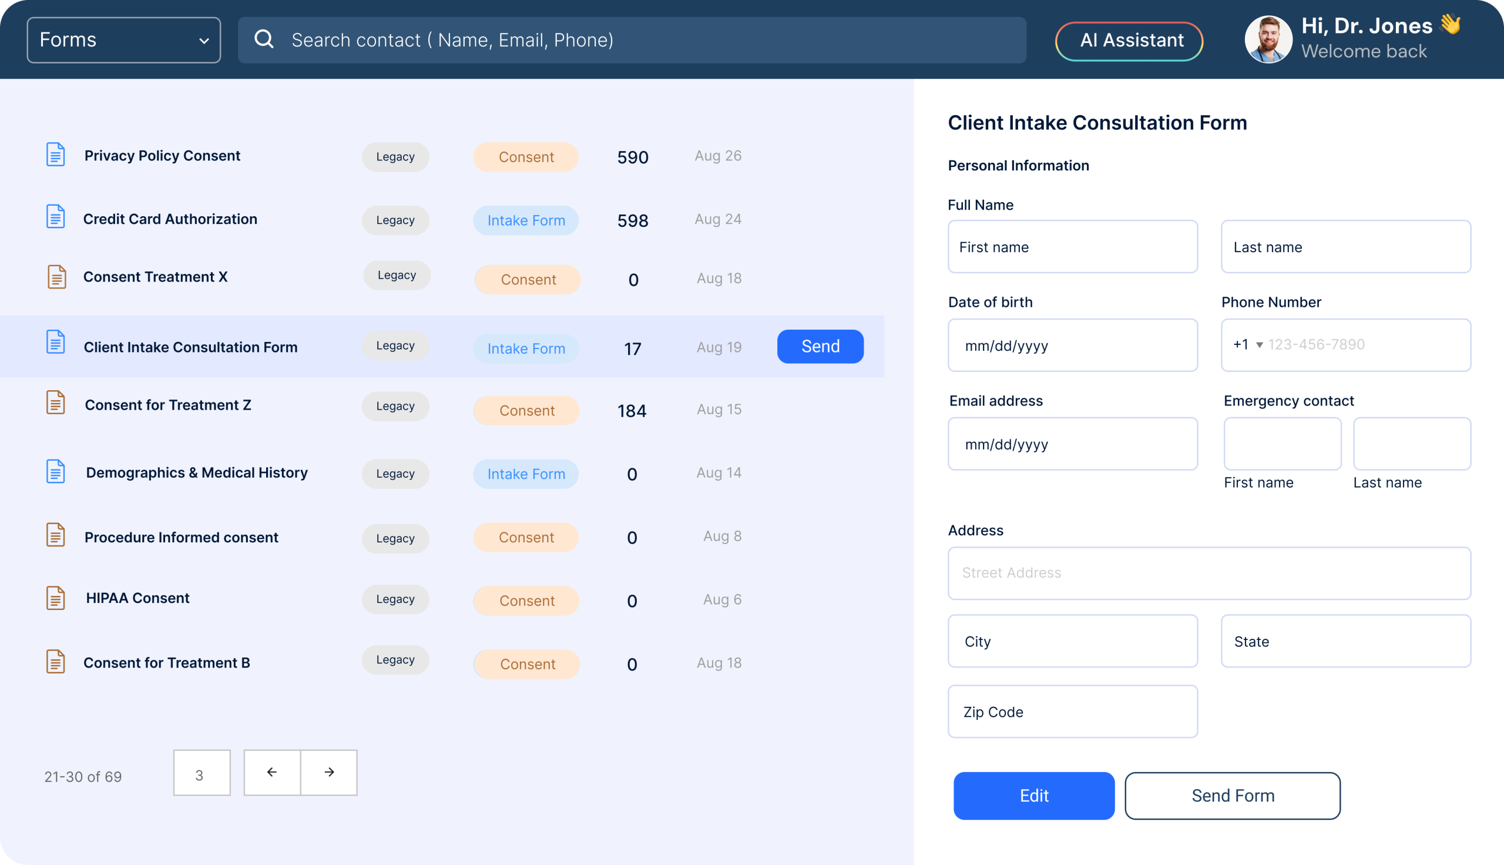Open the Forms dropdown menu
This screenshot has width=1504, height=865.
coord(123,40)
